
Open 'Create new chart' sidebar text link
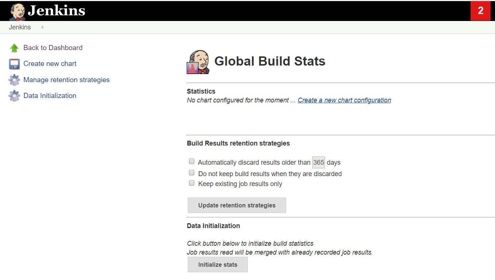(50, 64)
